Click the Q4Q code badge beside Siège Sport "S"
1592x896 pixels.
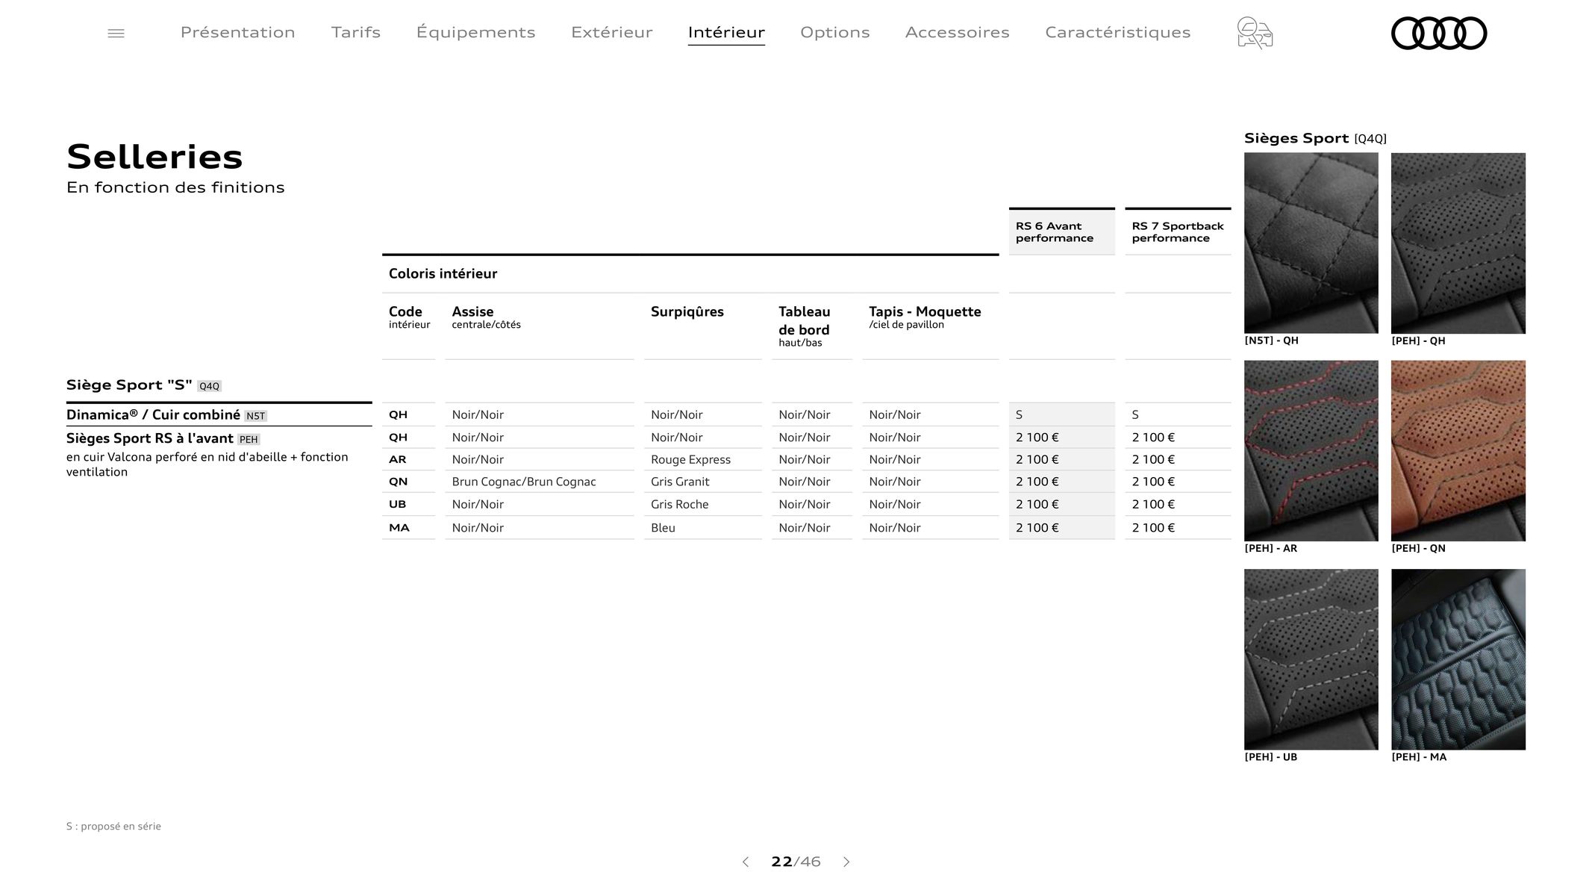pos(209,386)
